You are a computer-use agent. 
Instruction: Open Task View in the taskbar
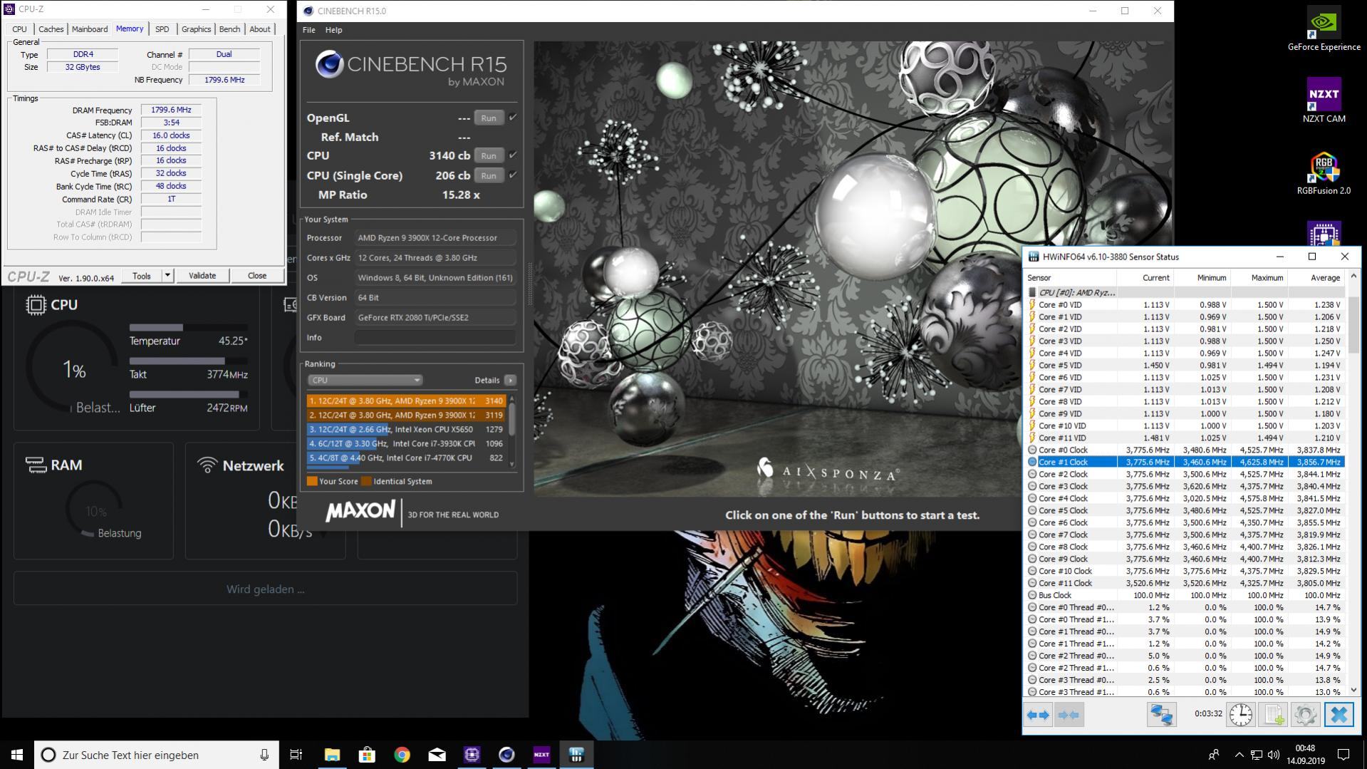tap(296, 755)
